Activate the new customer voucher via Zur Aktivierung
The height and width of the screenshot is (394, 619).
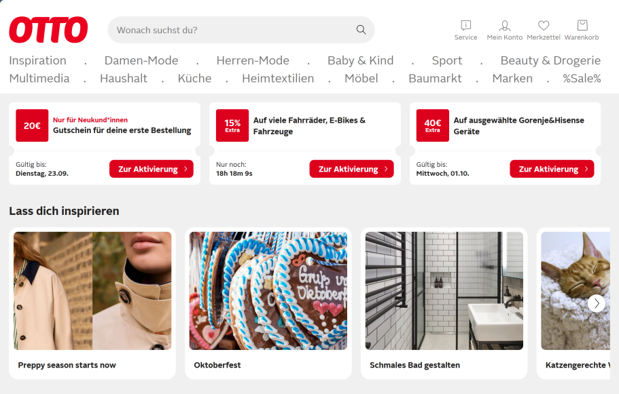point(152,169)
